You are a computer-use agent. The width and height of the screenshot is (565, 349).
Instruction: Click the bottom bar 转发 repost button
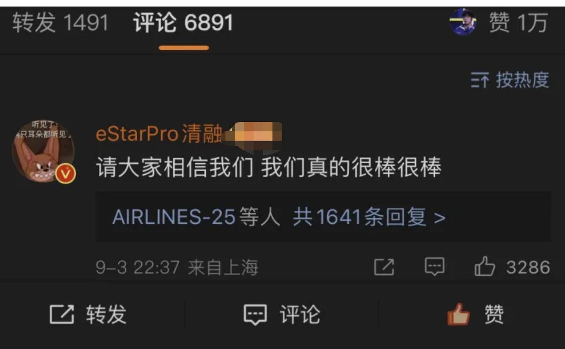click(x=88, y=314)
